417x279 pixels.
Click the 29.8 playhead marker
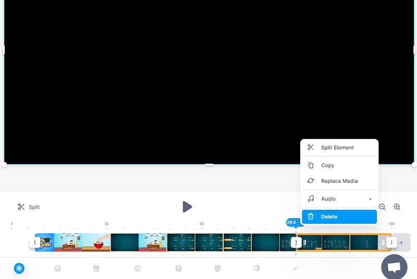click(x=291, y=222)
